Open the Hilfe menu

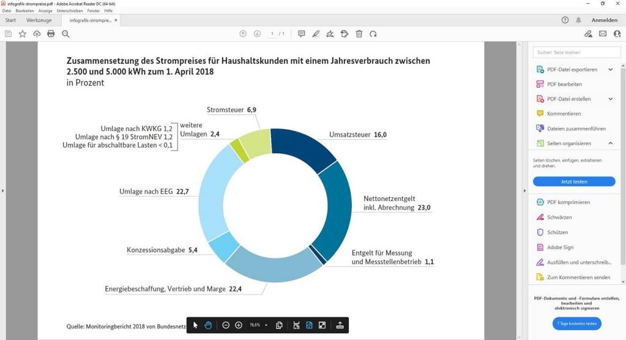pyautogui.click(x=108, y=11)
